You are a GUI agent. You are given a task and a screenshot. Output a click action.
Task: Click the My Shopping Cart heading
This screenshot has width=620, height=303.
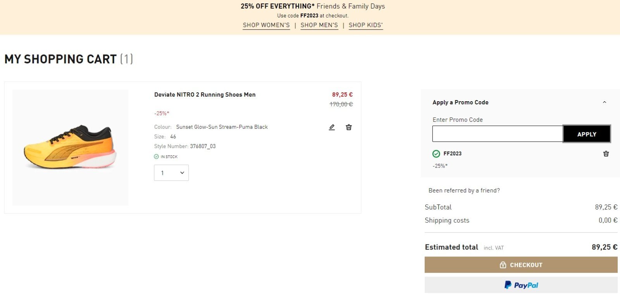pyautogui.click(x=60, y=59)
